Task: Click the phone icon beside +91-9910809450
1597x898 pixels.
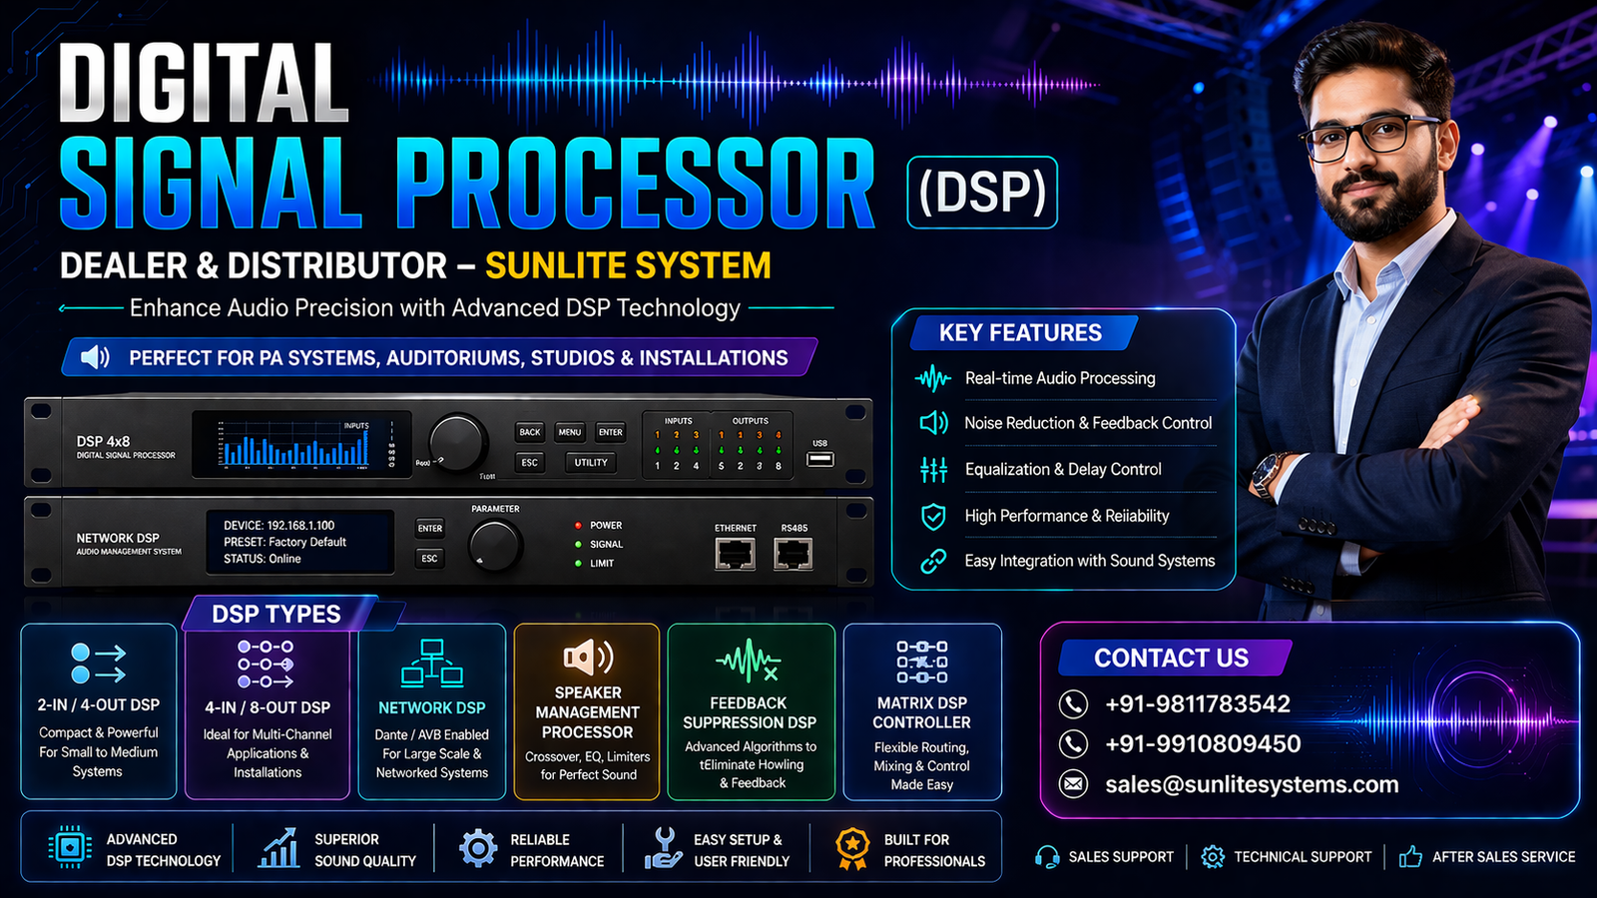Action: coord(1073,744)
